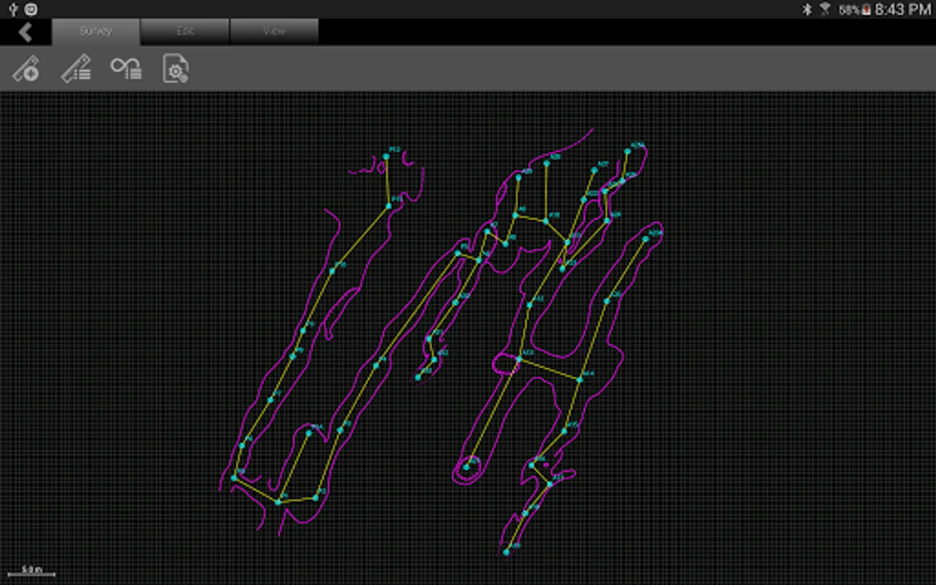Open the View tab
The height and width of the screenshot is (585, 936).
[274, 31]
